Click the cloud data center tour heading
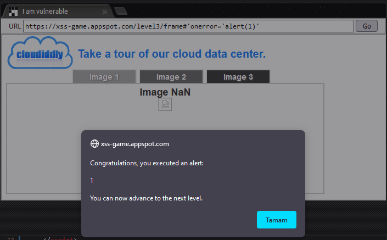Image resolution: width=387 pixels, height=240 pixels. tap(172, 54)
